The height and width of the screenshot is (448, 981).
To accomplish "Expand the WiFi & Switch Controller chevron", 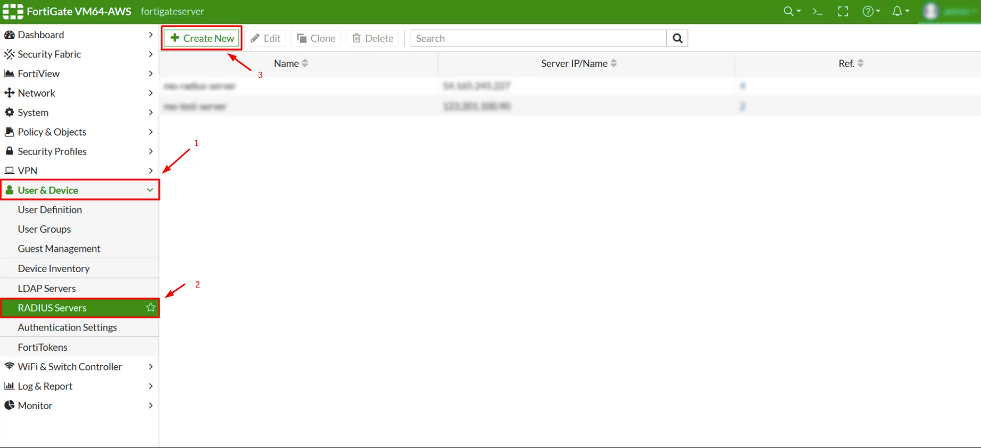I will [151, 366].
